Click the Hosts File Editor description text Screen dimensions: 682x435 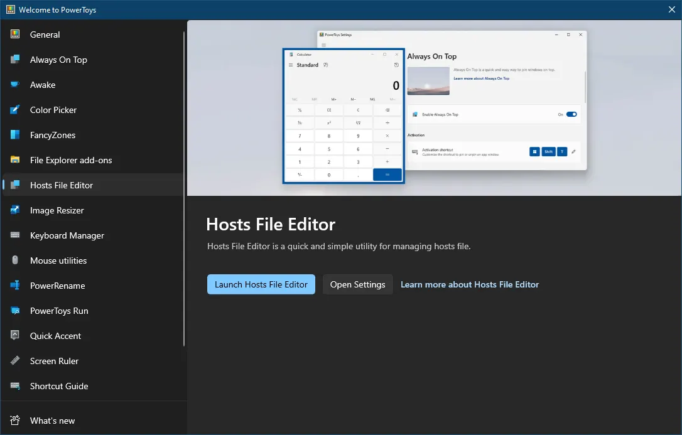339,246
